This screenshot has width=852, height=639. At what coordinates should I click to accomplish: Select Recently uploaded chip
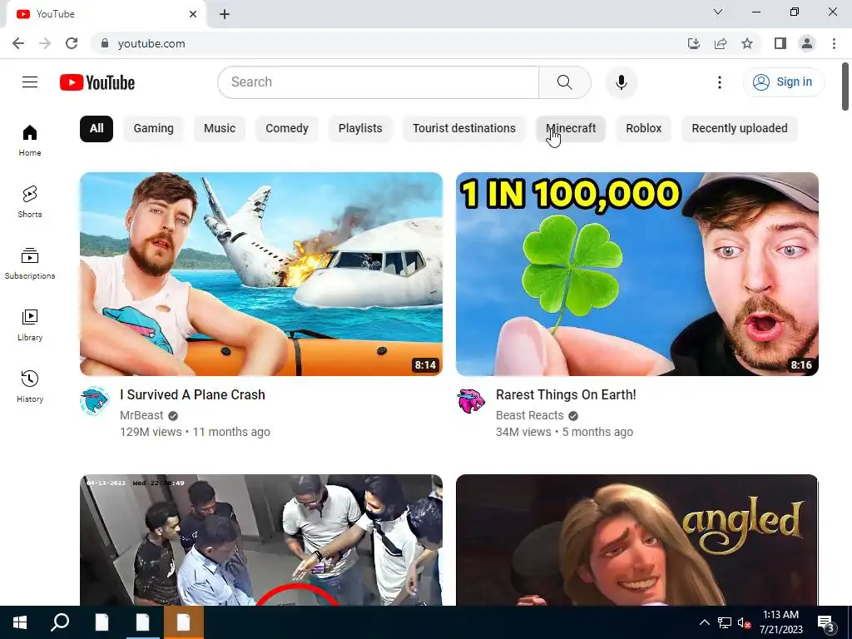coord(740,129)
